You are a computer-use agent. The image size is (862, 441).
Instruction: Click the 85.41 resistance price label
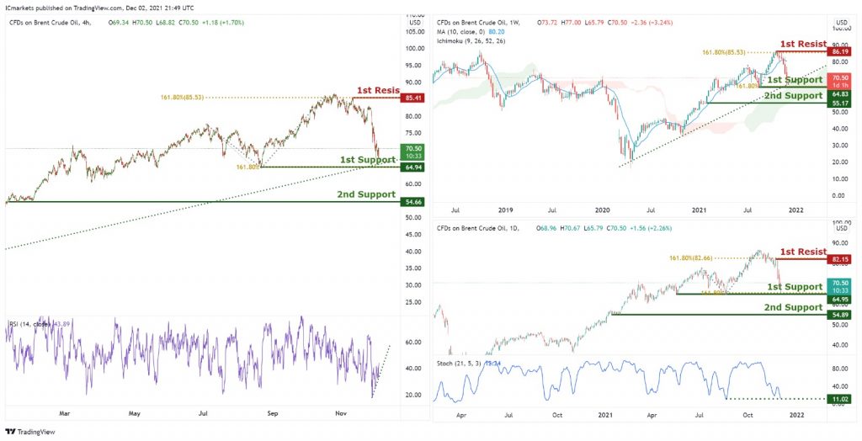point(412,99)
